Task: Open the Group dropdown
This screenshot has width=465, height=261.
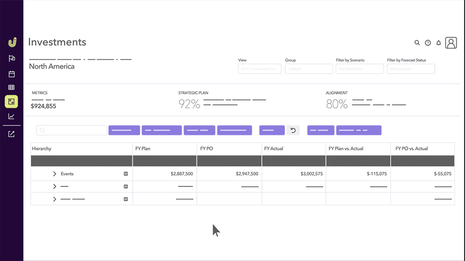Action: (309, 69)
